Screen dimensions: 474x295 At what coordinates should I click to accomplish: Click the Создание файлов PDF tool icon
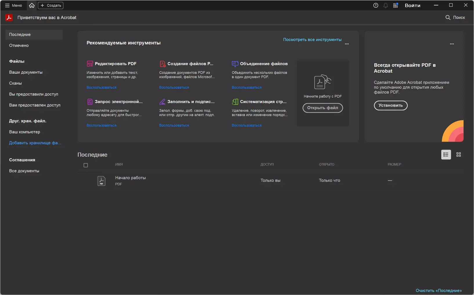[x=162, y=64]
